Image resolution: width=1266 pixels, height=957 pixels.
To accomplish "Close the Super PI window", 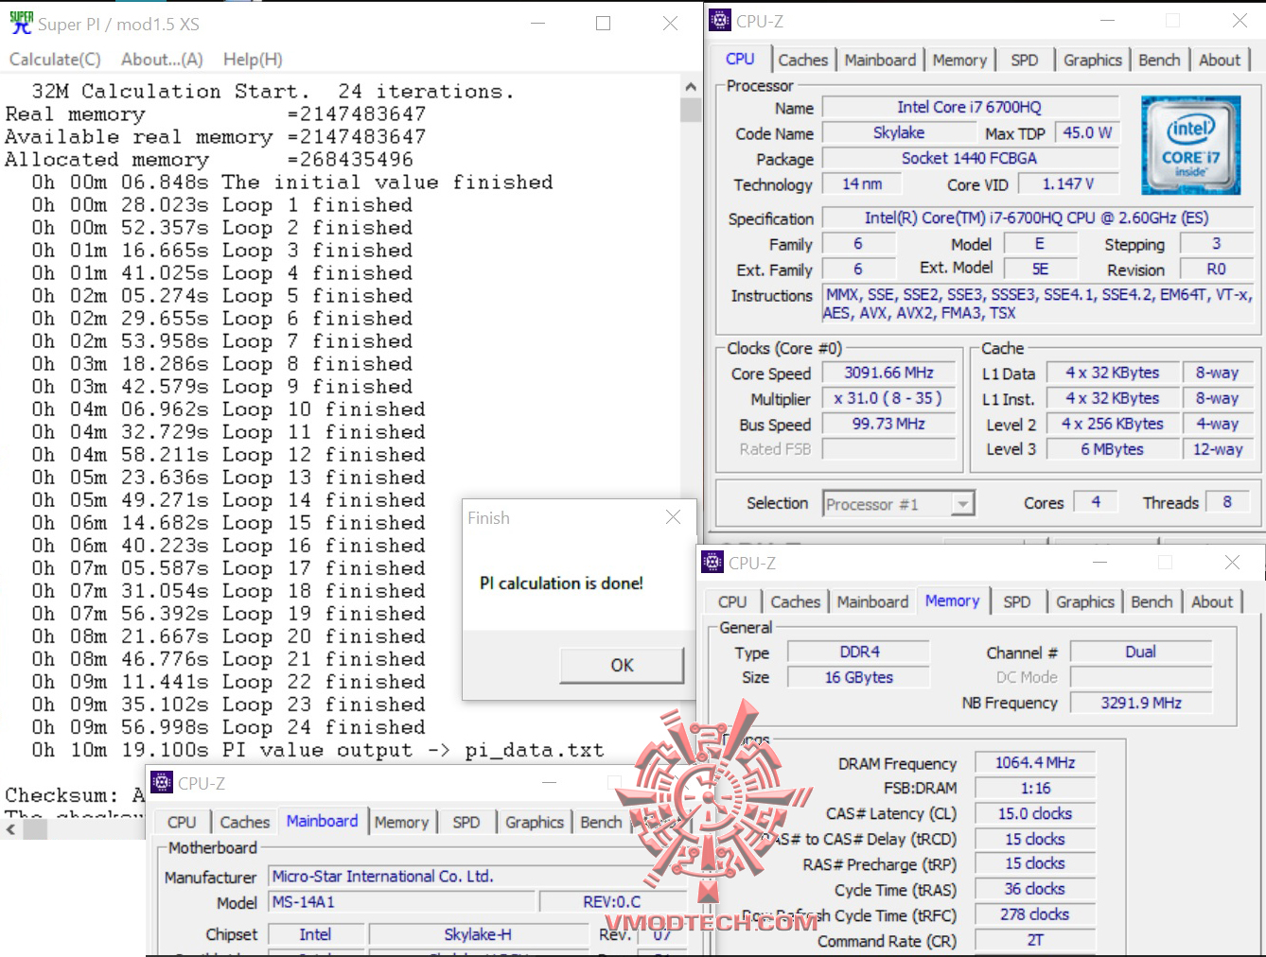I will click(x=670, y=24).
